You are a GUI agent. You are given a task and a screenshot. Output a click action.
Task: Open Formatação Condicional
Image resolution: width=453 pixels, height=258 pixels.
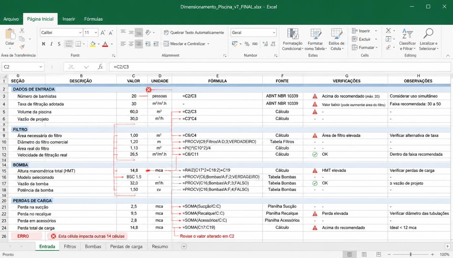click(x=293, y=40)
